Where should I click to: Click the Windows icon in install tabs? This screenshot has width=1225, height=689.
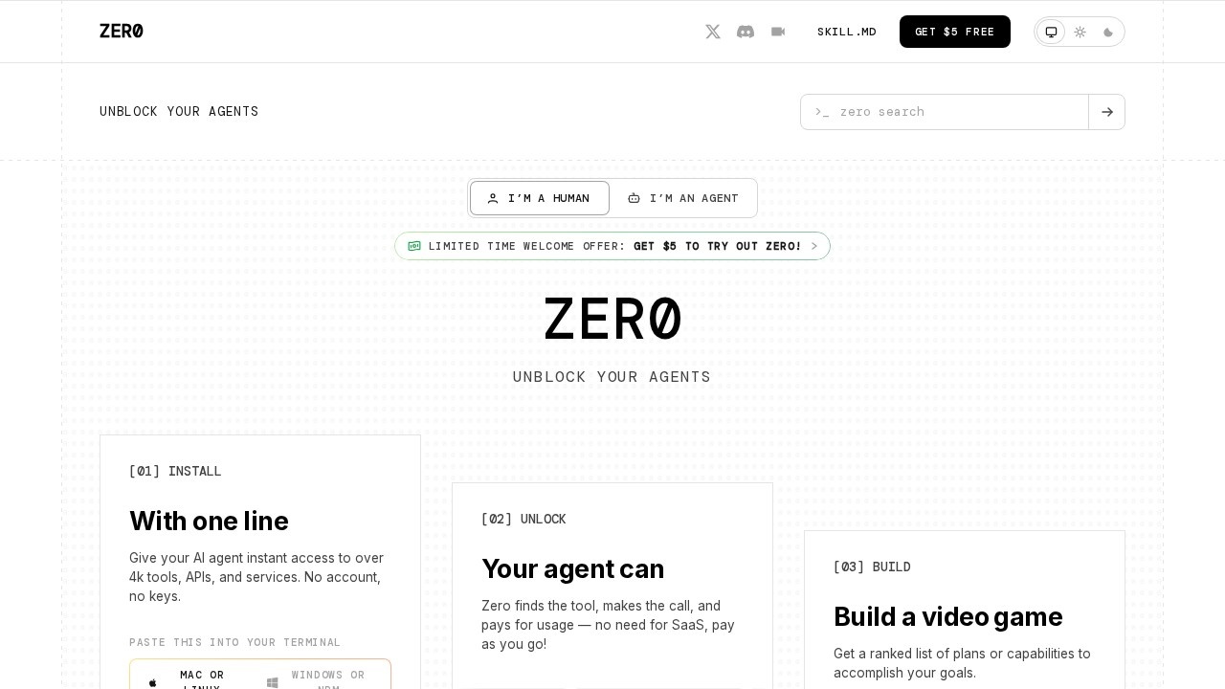coord(273,682)
